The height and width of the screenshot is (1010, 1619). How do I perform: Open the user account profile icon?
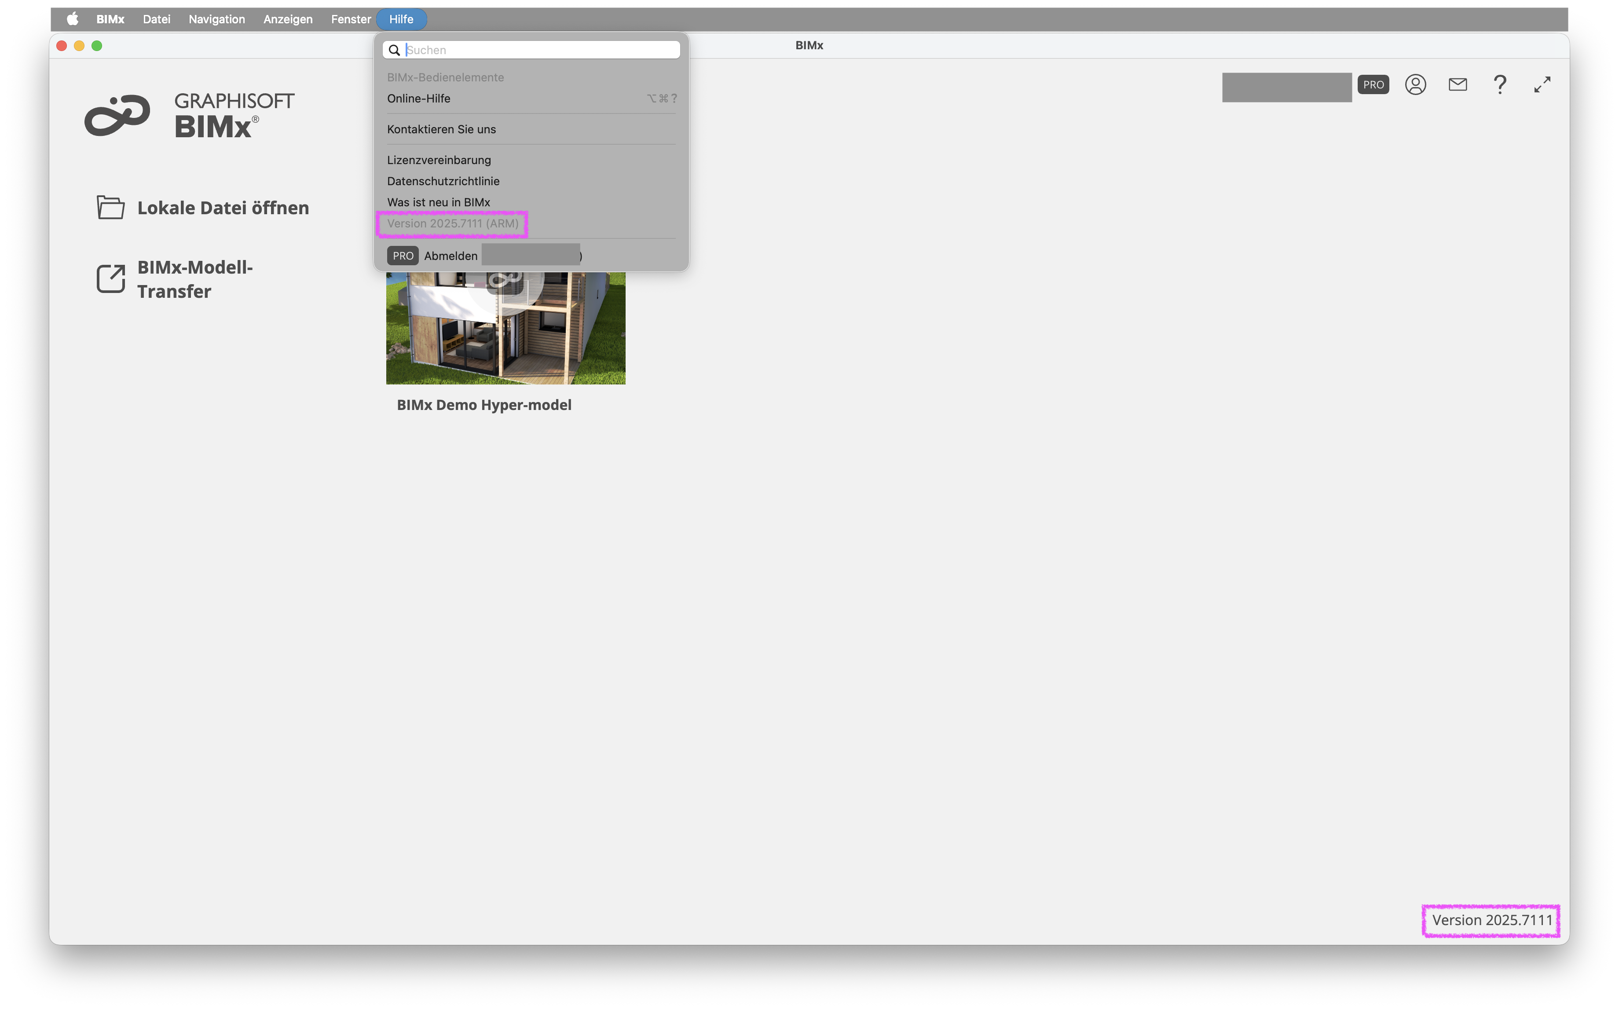tap(1415, 84)
